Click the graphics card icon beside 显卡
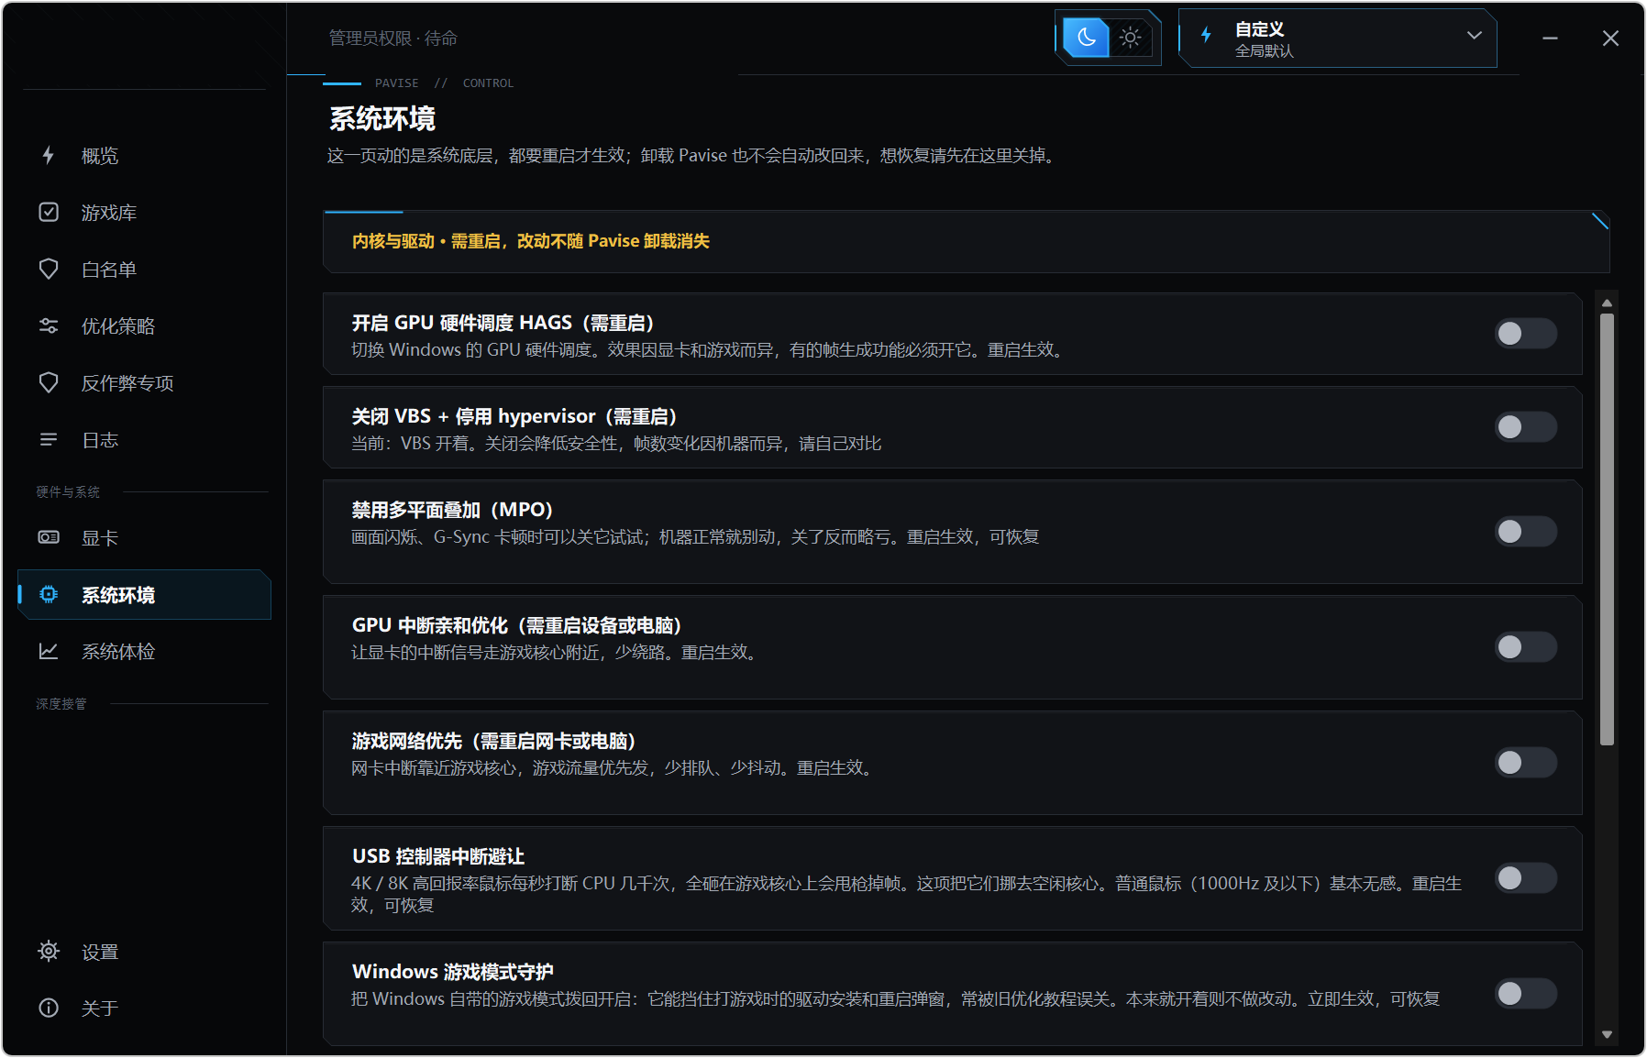 pos(49,538)
